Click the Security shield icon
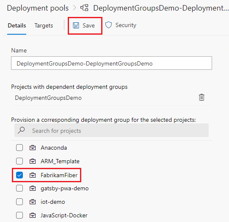The image size is (229, 222). click(x=108, y=25)
